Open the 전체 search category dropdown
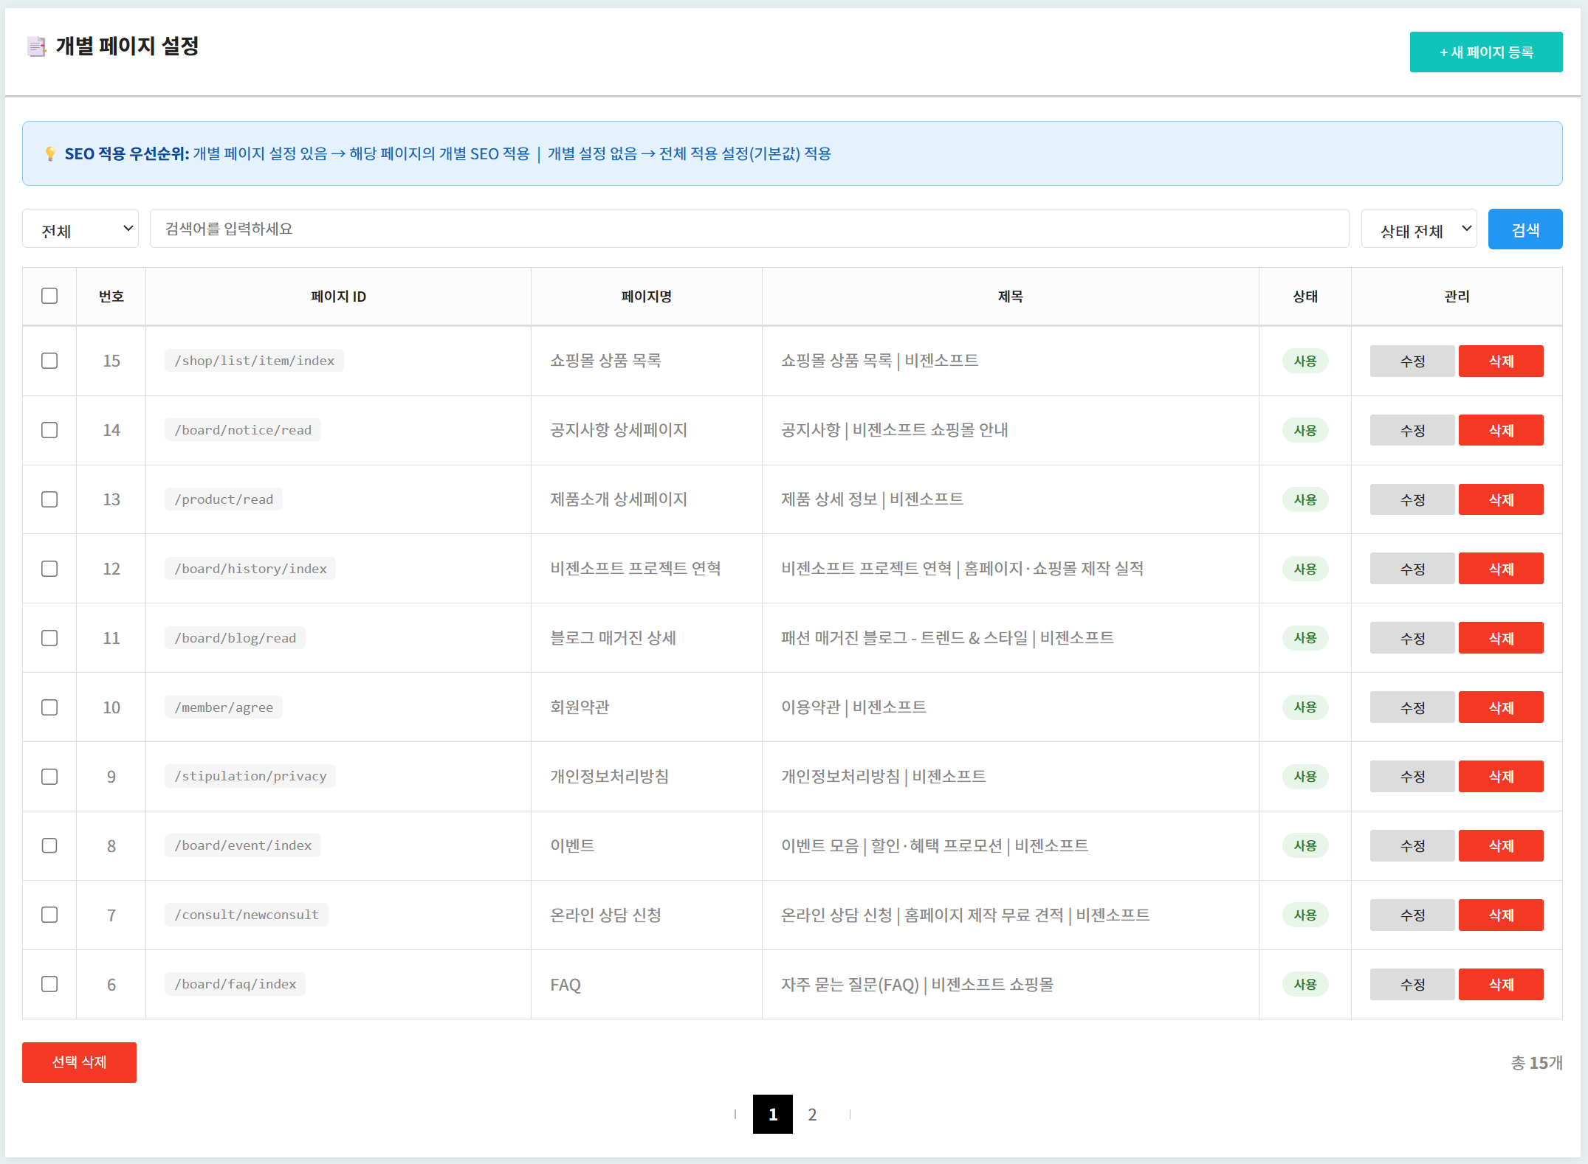The height and width of the screenshot is (1164, 1588). coord(80,229)
